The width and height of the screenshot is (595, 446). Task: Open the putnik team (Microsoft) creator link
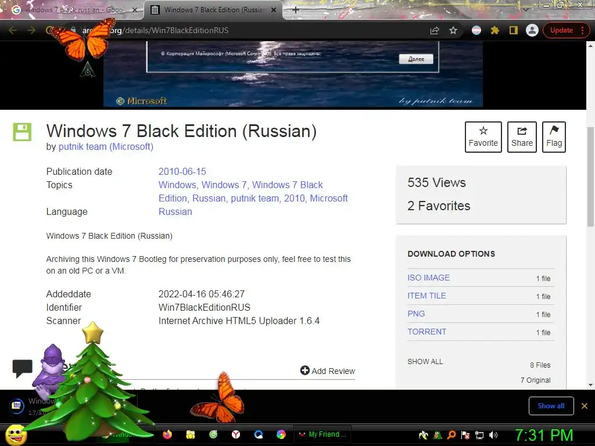click(106, 146)
